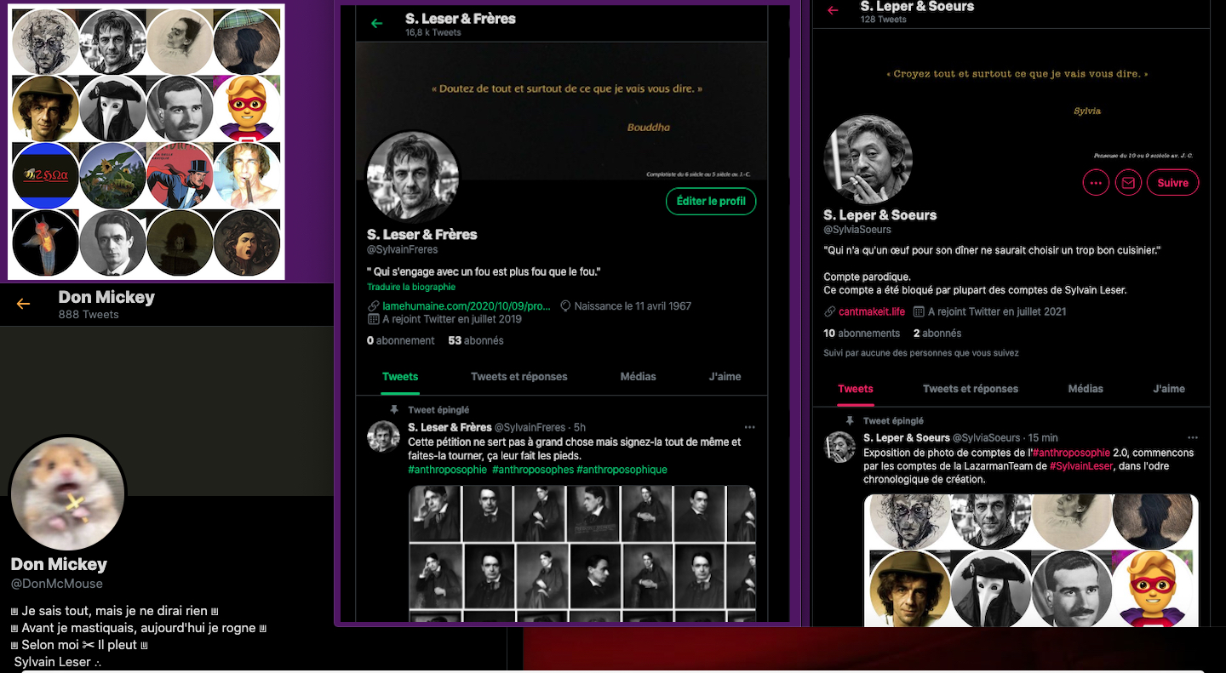Open the 53 abonnés followers list
Viewport: 1226px width, 673px height.
[476, 340]
